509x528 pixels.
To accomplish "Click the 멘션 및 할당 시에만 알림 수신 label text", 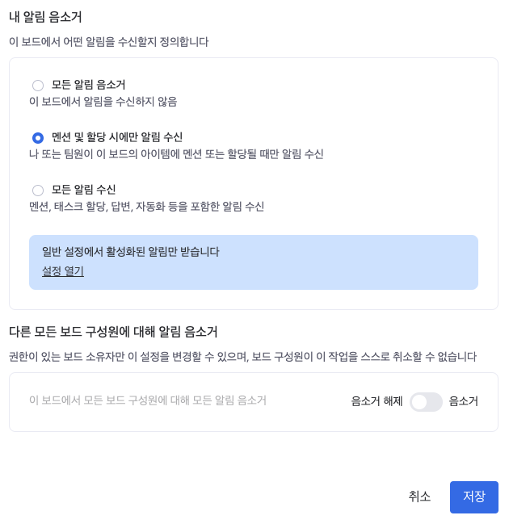I will pyautogui.click(x=117, y=137).
